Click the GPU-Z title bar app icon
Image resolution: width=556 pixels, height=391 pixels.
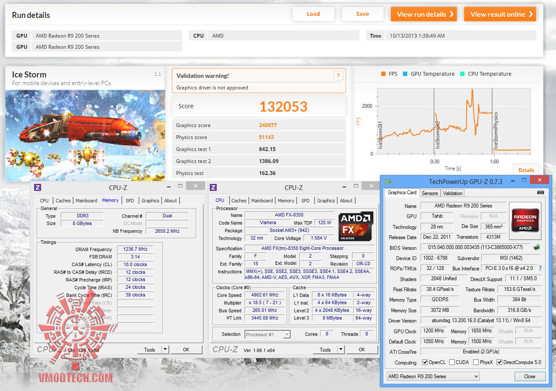(x=388, y=181)
